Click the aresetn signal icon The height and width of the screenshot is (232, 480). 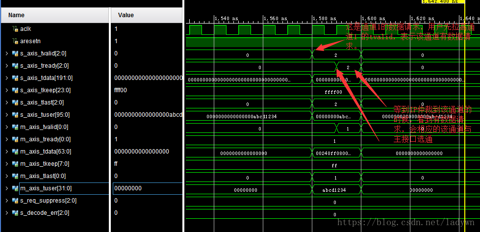15,41
